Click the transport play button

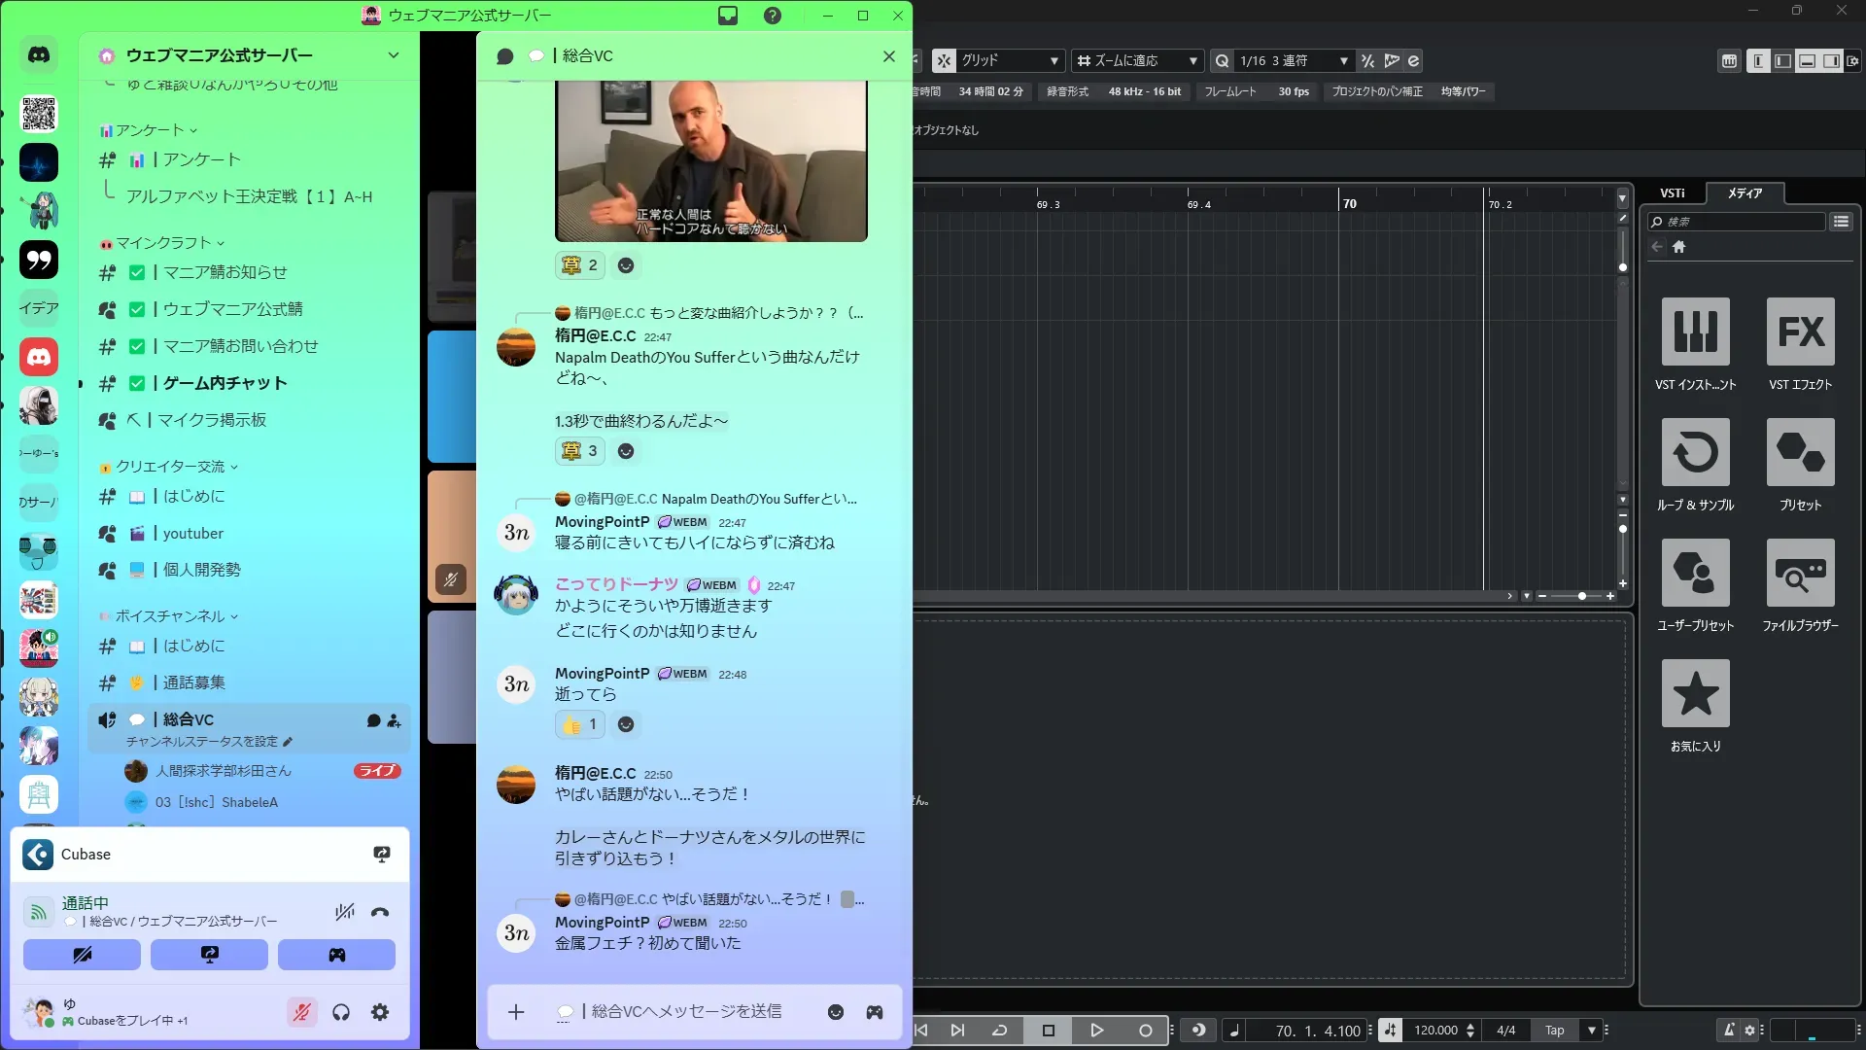click(1096, 1031)
